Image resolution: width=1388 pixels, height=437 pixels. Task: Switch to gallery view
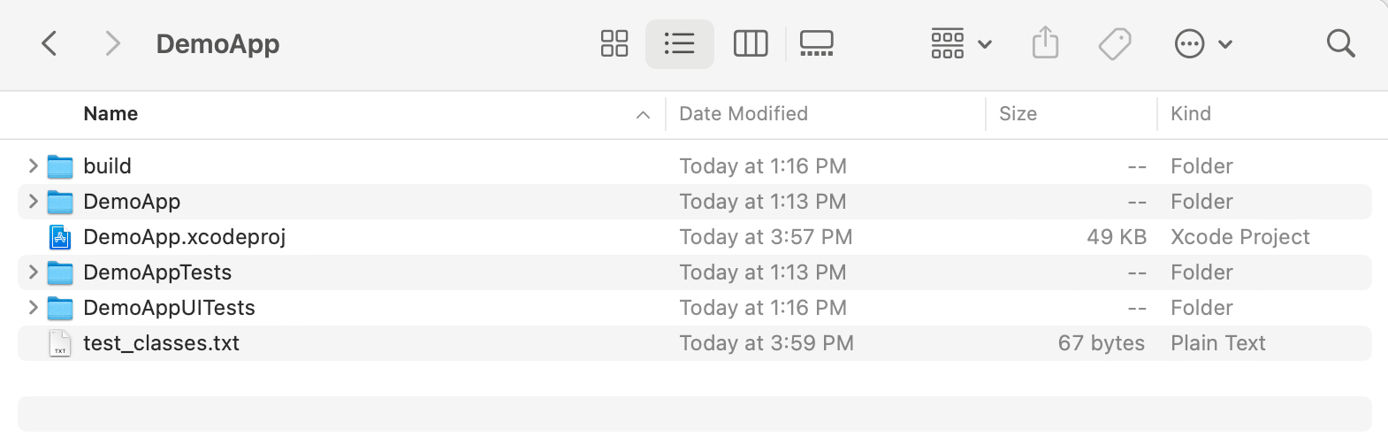pyautogui.click(x=816, y=43)
